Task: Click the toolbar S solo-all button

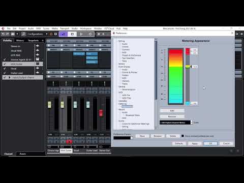Action: pyautogui.click(x=103, y=34)
